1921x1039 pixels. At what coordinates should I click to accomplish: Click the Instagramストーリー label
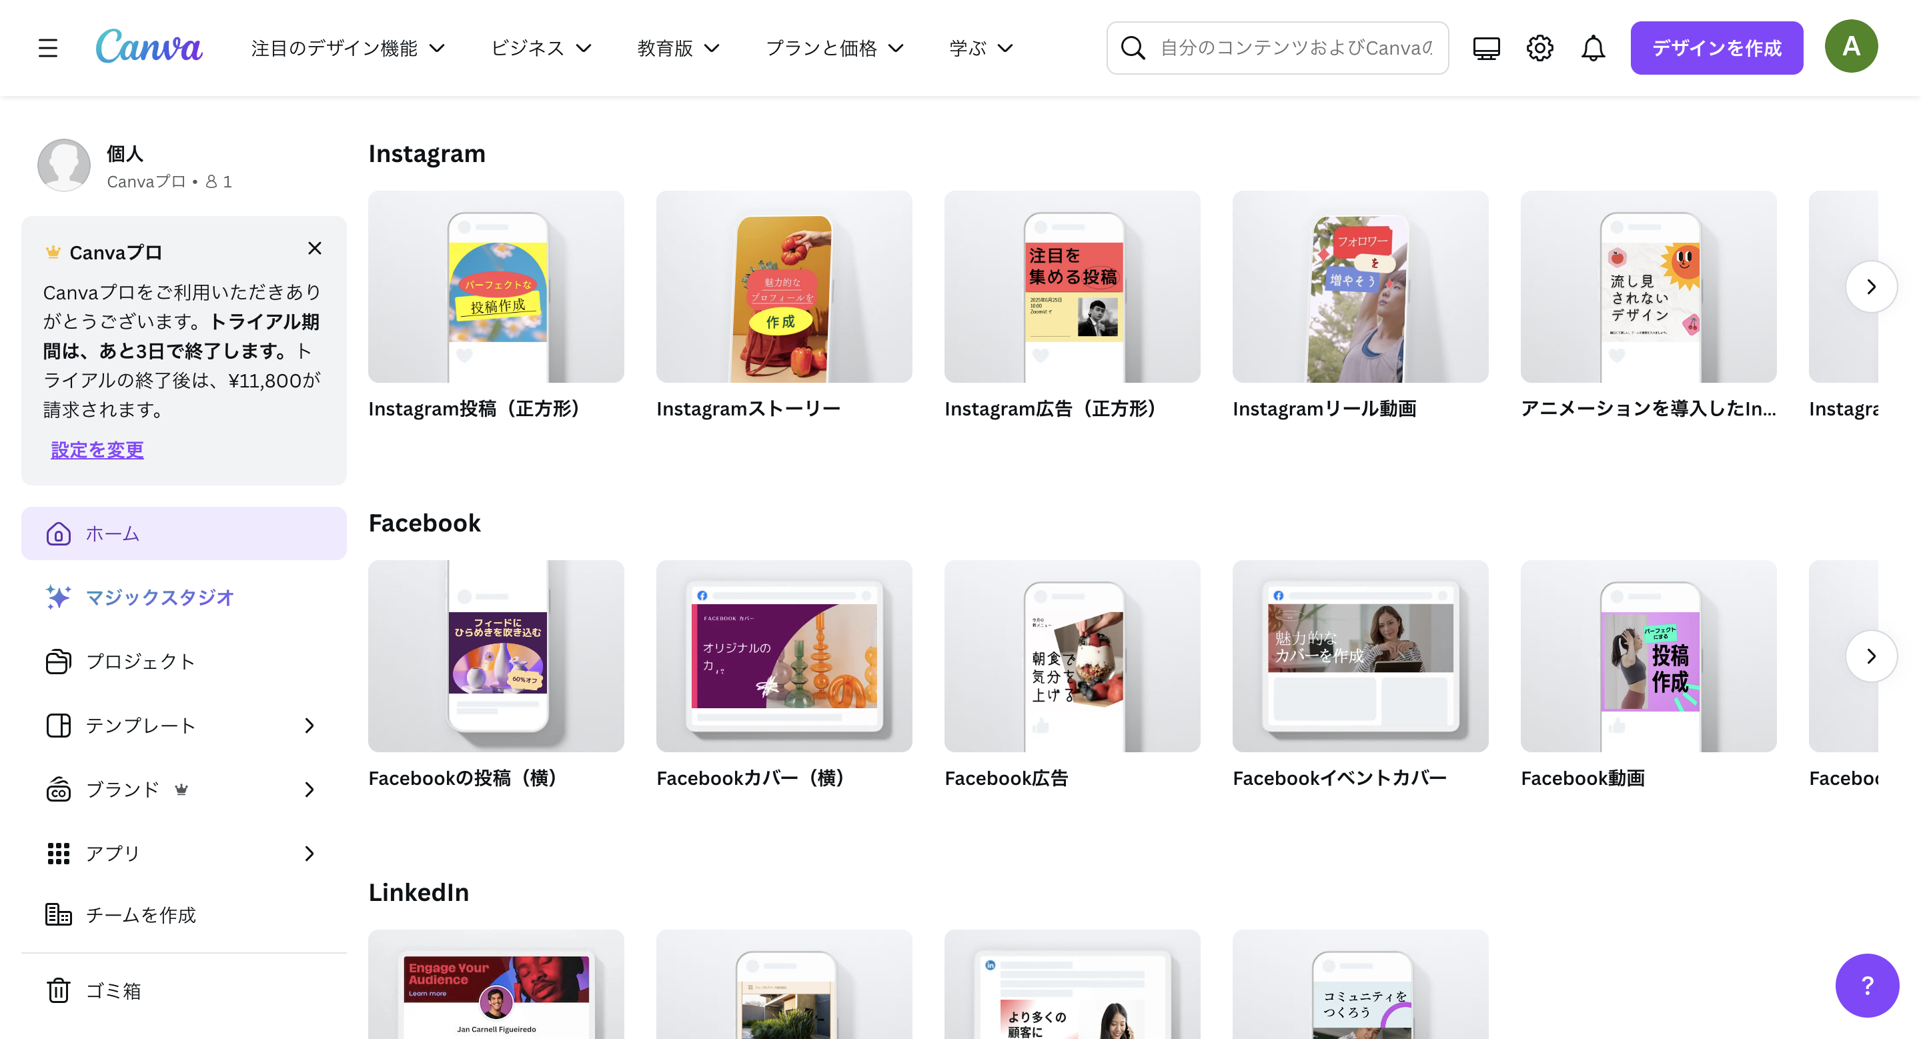coord(748,408)
